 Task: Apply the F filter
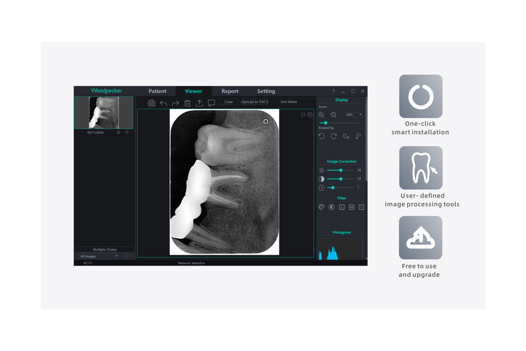361,207
